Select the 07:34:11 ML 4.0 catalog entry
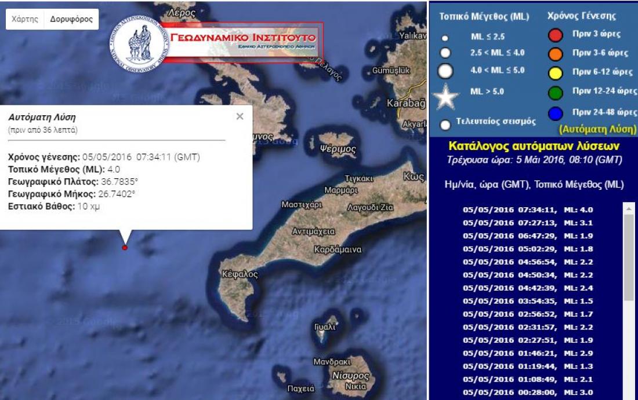 [528, 210]
